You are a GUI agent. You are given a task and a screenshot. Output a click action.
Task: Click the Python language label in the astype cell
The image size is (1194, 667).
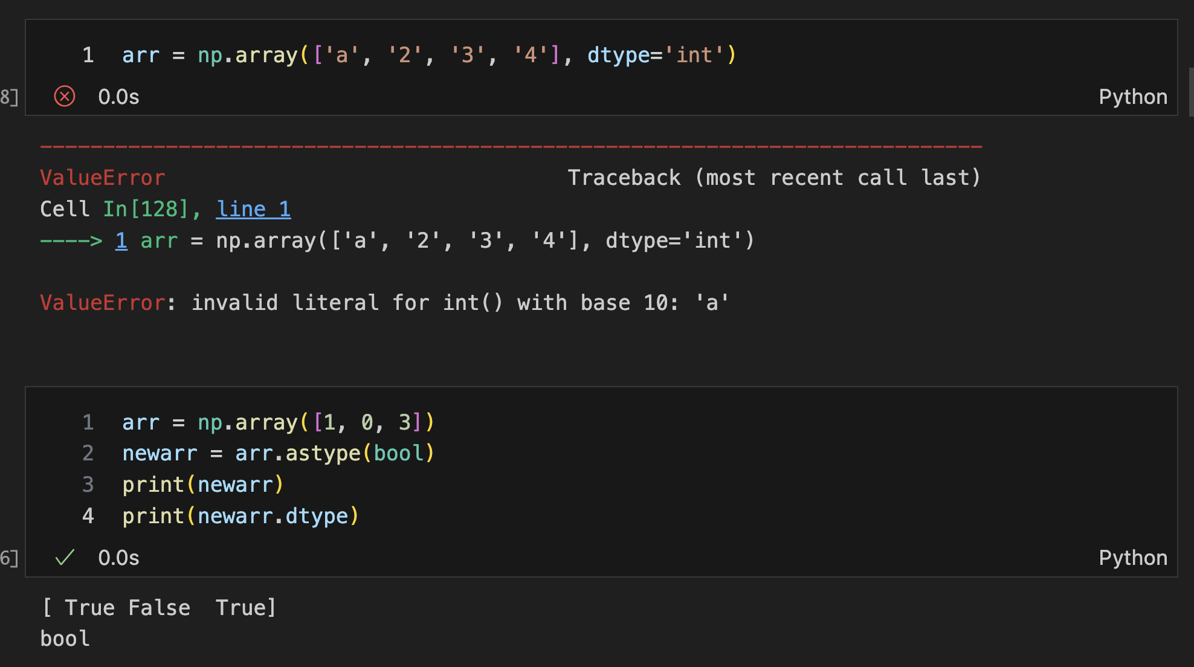point(1132,558)
